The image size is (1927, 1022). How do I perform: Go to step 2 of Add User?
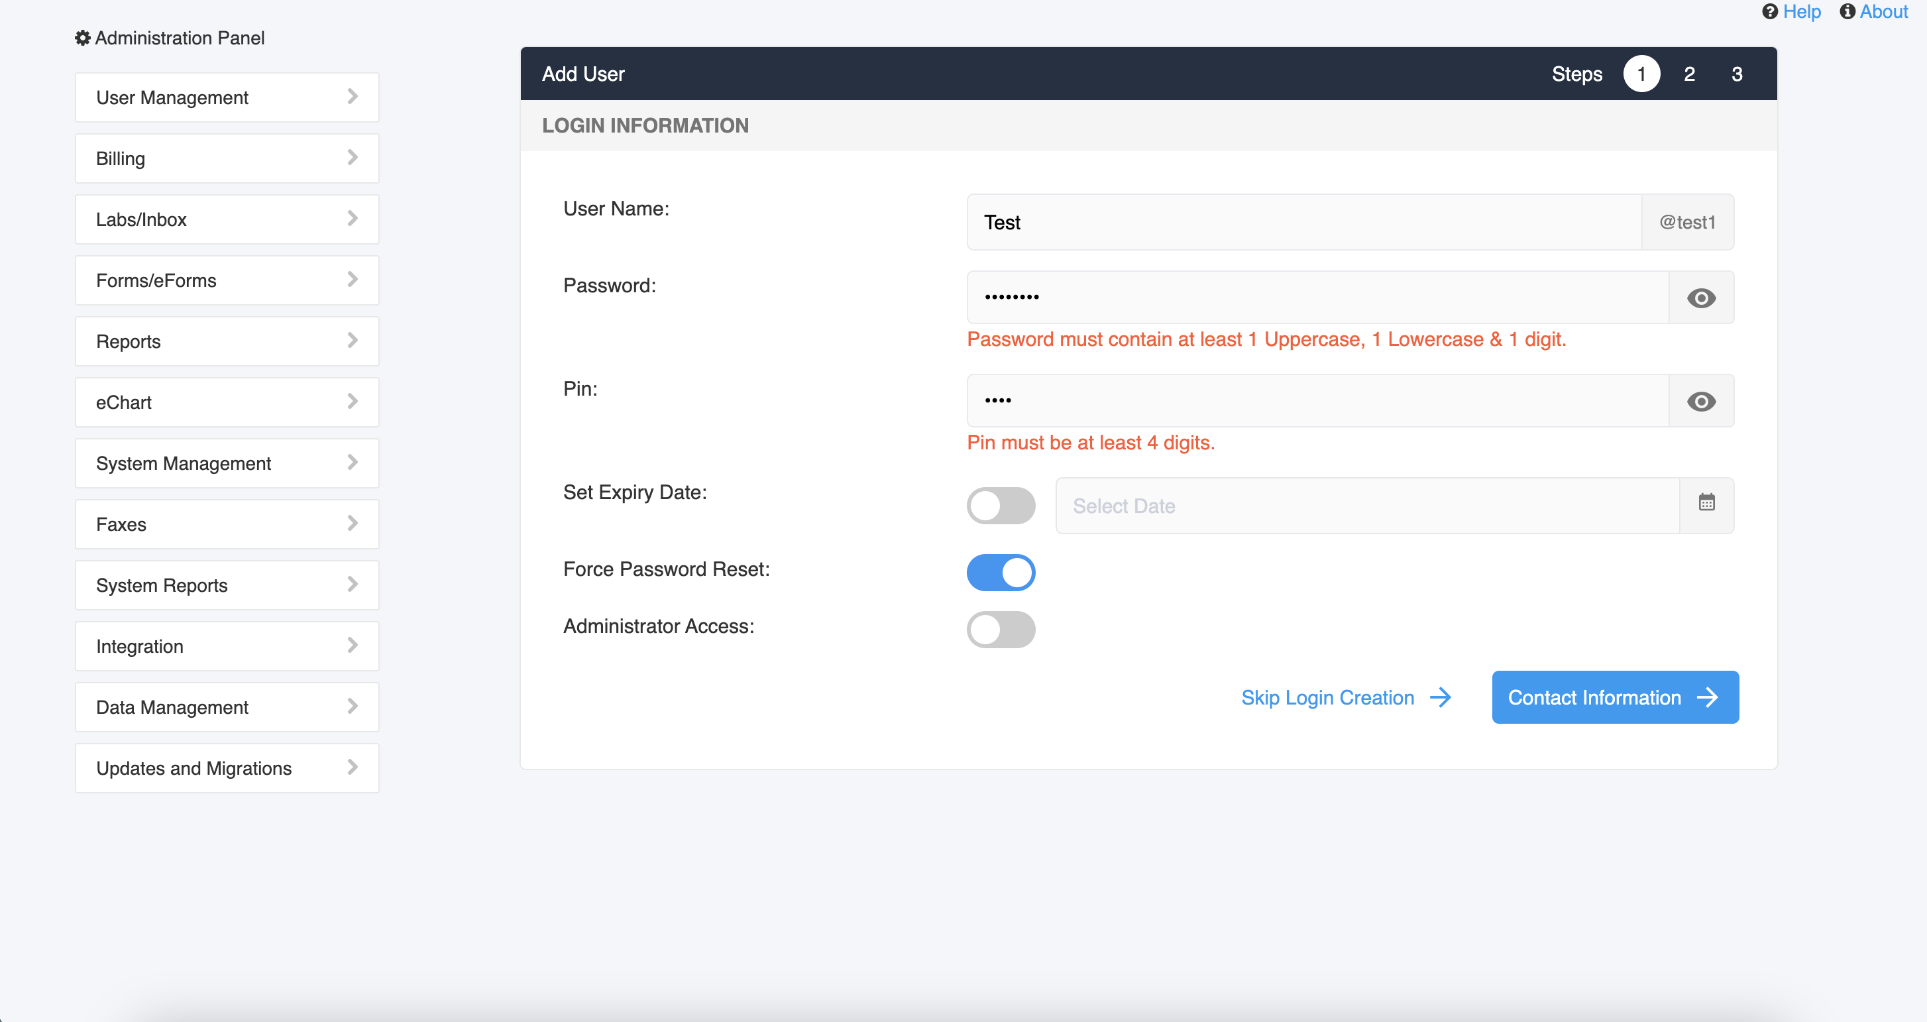pyautogui.click(x=1689, y=74)
